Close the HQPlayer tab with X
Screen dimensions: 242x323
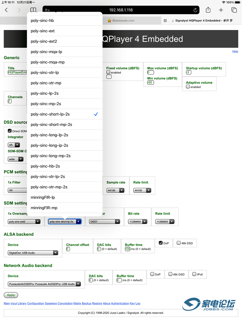tap(165, 21)
